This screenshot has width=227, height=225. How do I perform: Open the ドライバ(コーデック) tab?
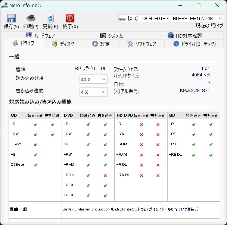point(195,44)
